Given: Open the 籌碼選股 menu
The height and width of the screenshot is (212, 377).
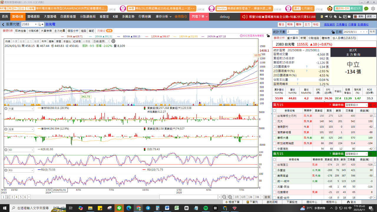Looking at the screenshot, I should point(33,16).
